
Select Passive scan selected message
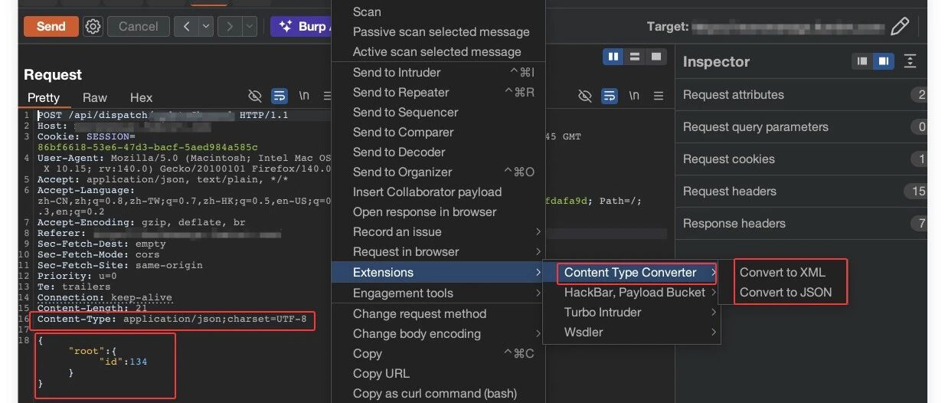pos(437,31)
